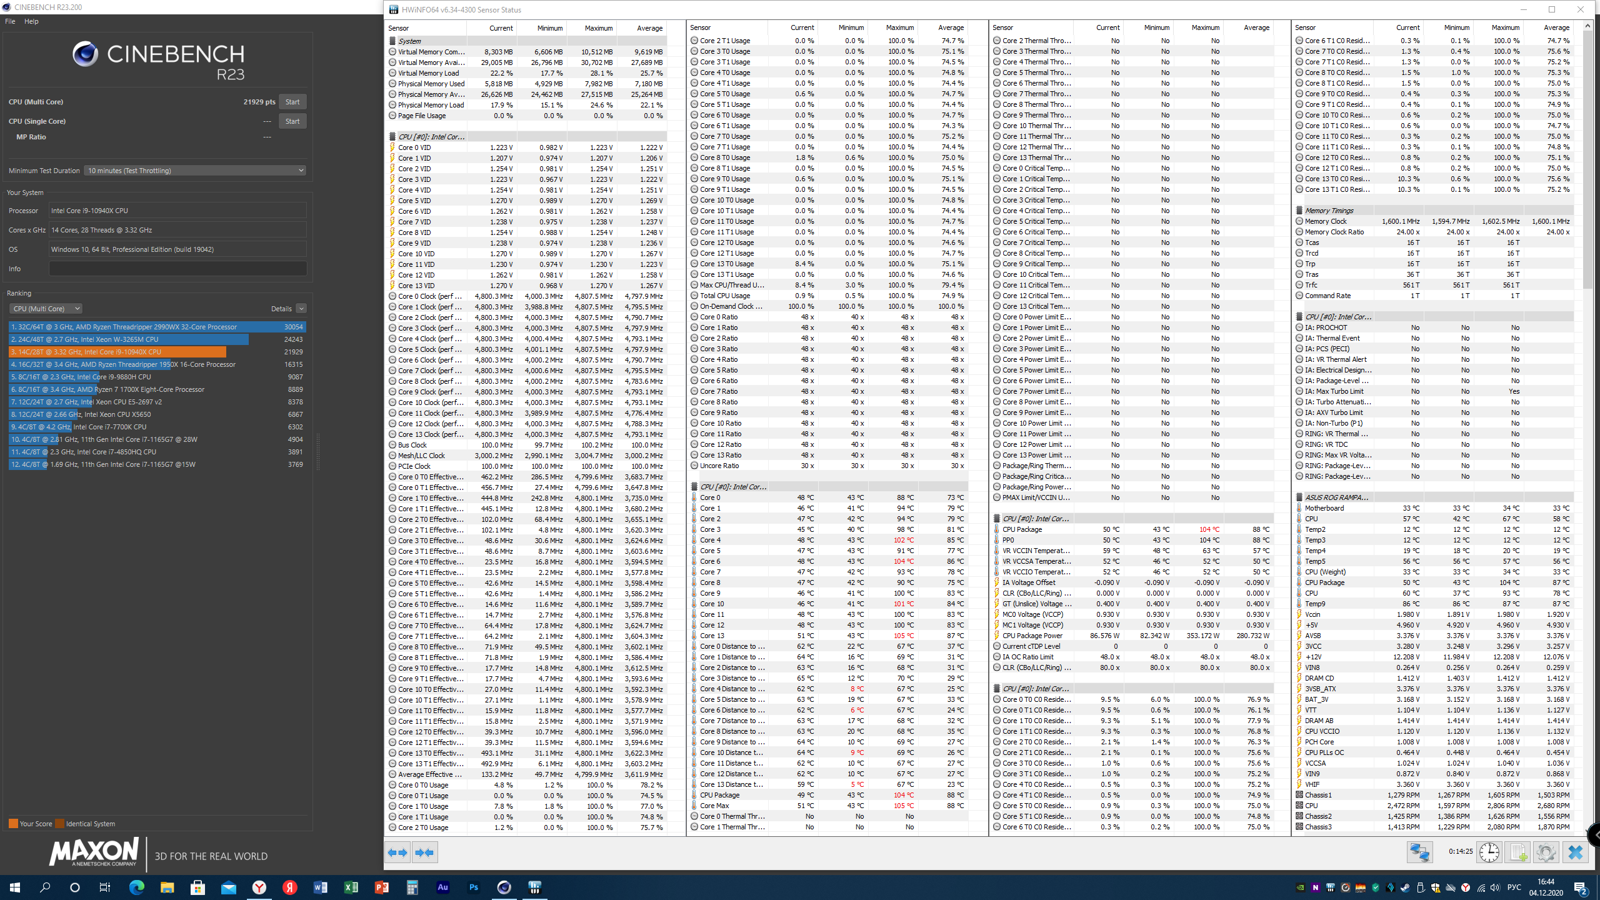
Task: Open NVIDIA tray icon
Action: [1300, 887]
